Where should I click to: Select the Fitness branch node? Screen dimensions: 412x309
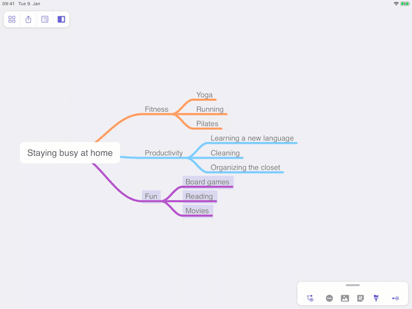click(156, 109)
